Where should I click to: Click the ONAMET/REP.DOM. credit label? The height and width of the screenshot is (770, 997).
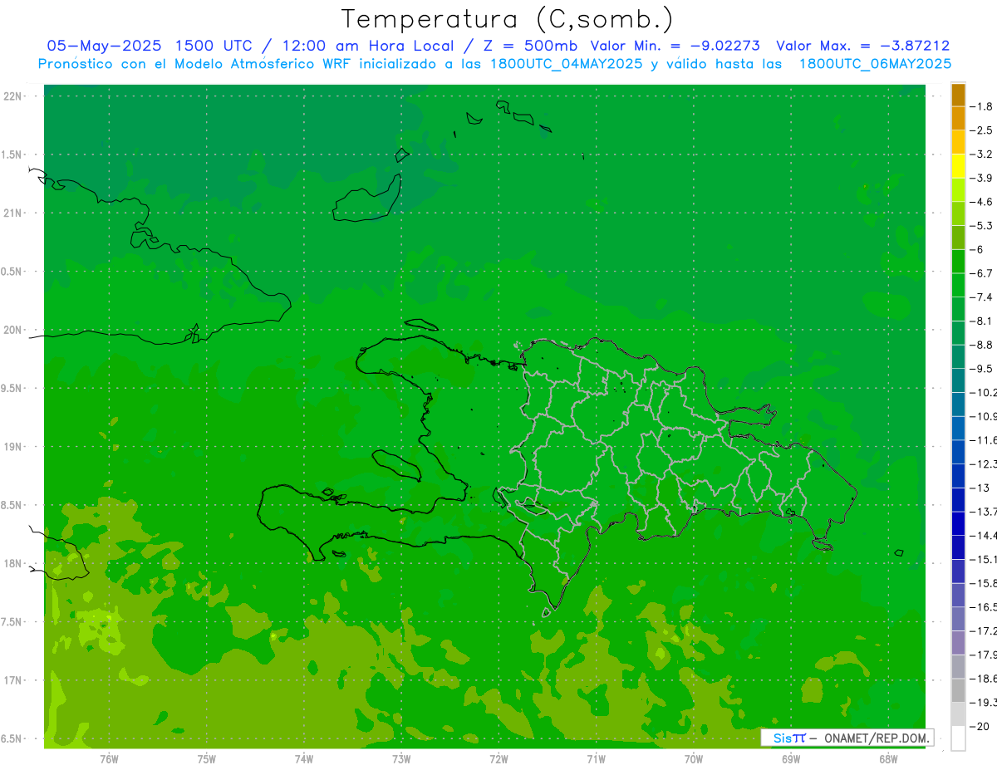click(x=876, y=738)
